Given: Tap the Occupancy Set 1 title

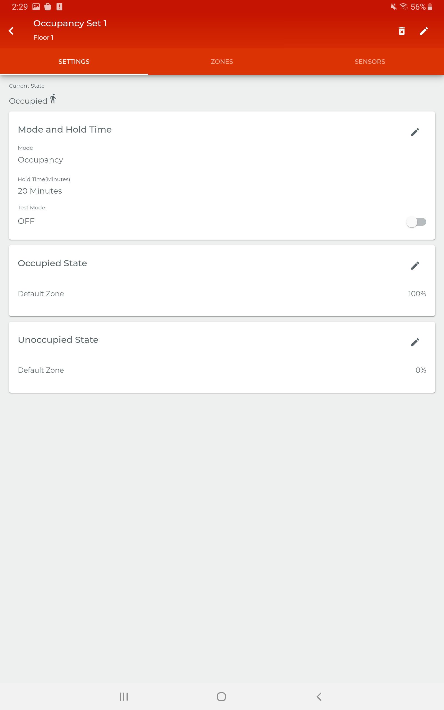Looking at the screenshot, I should tap(70, 24).
